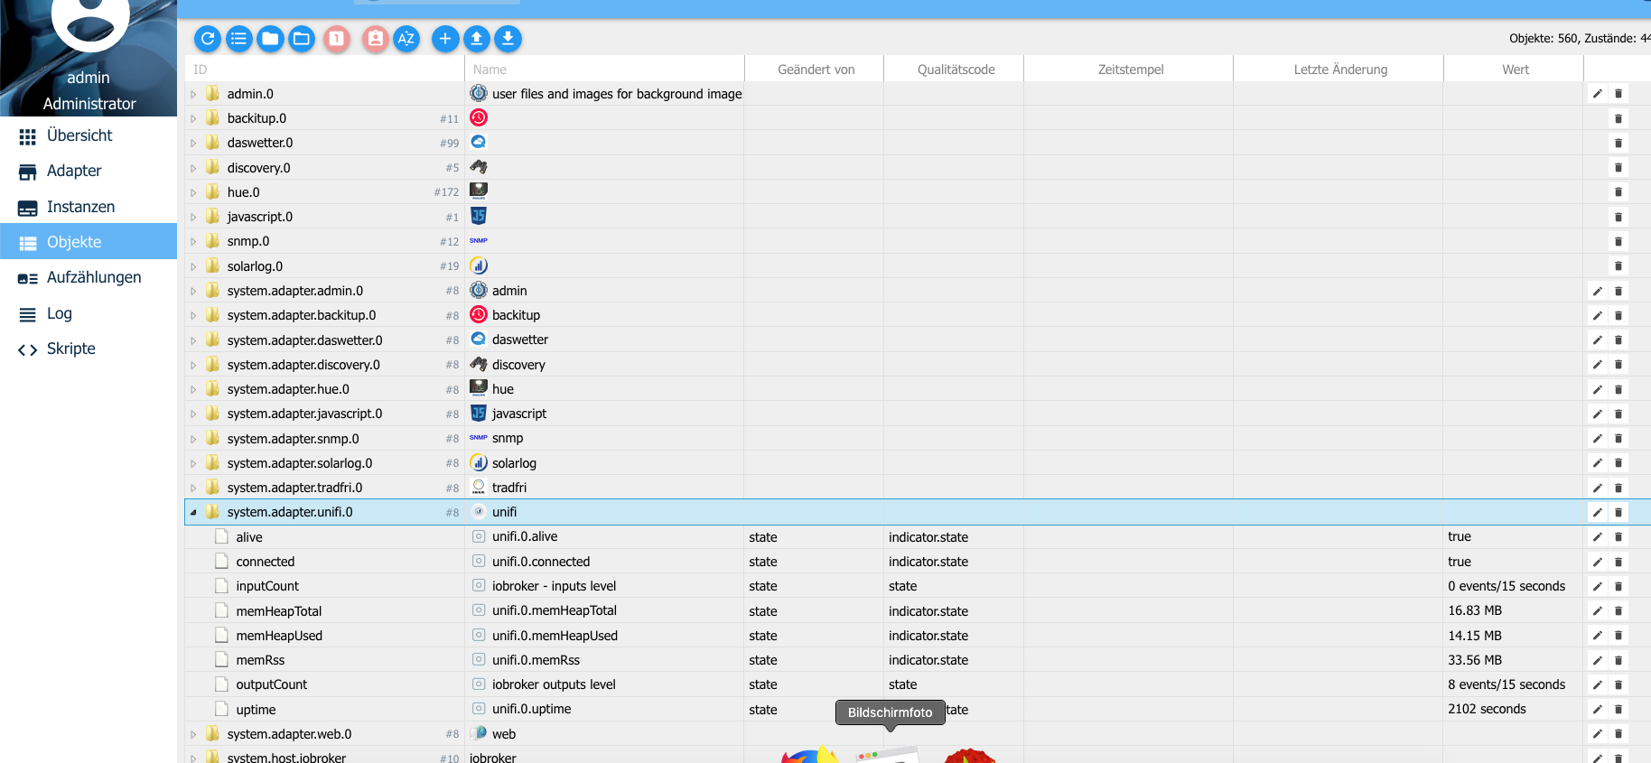This screenshot has height=763, width=1651.
Task: Expand the backitup.0 tree node
Action: coord(193,118)
